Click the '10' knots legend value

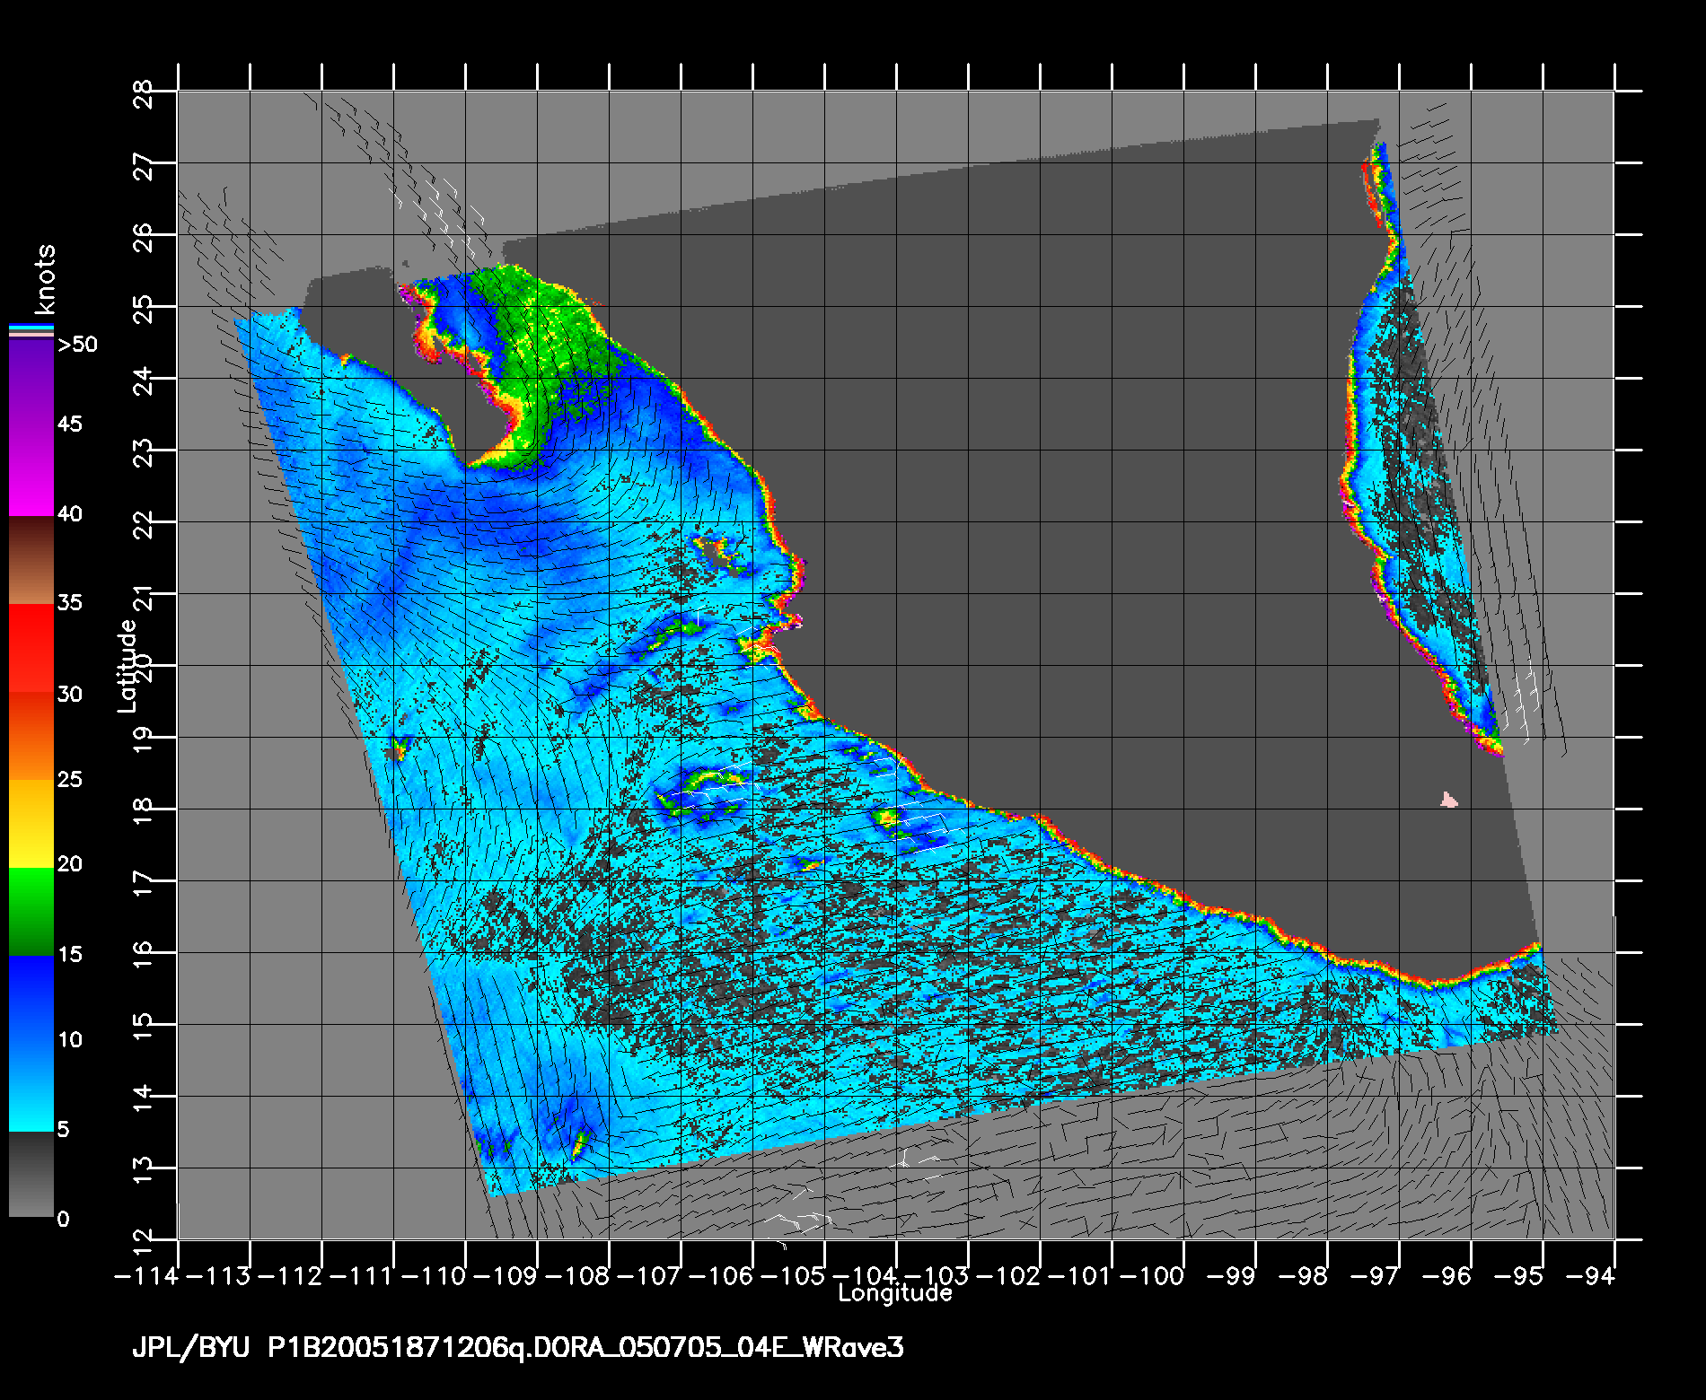[x=70, y=1040]
